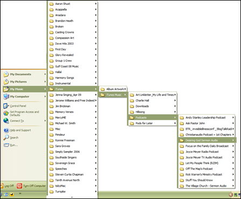
Task: Open the Album Artwork folder
Action: [113, 89]
